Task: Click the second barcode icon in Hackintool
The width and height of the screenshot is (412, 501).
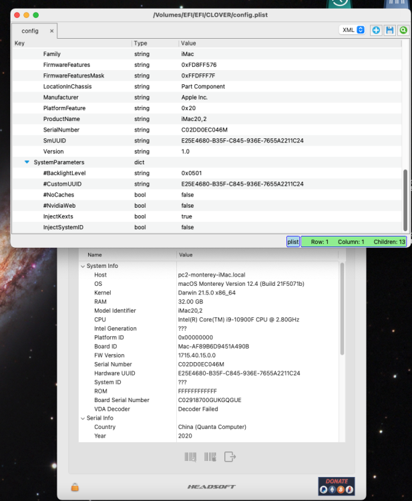Action: 210,457
